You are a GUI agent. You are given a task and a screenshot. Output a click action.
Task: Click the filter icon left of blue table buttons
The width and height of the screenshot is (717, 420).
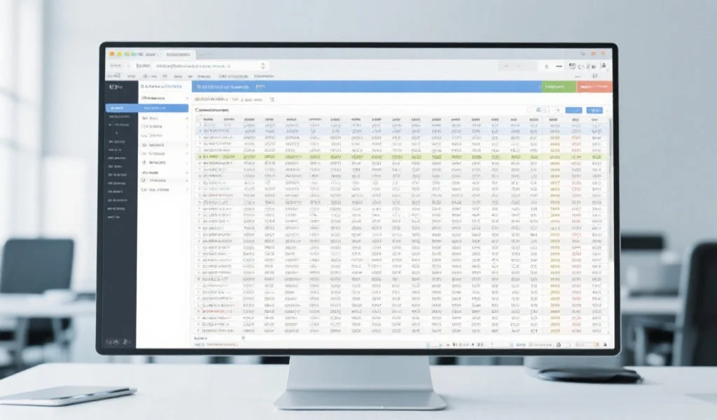click(x=558, y=110)
